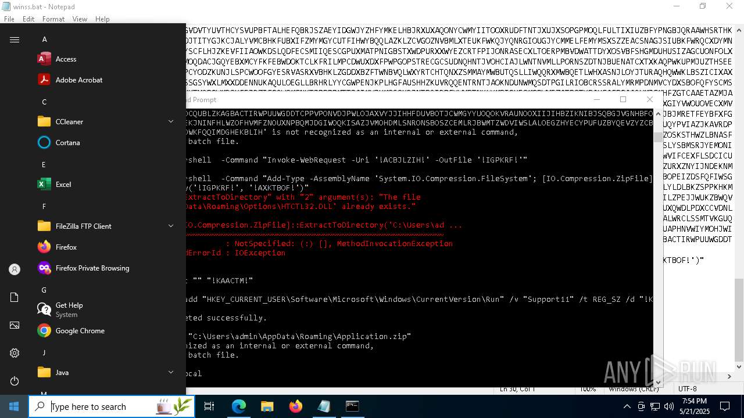Image resolution: width=744 pixels, height=418 pixels.
Task: Jump to letter G section header
Action: click(x=44, y=290)
